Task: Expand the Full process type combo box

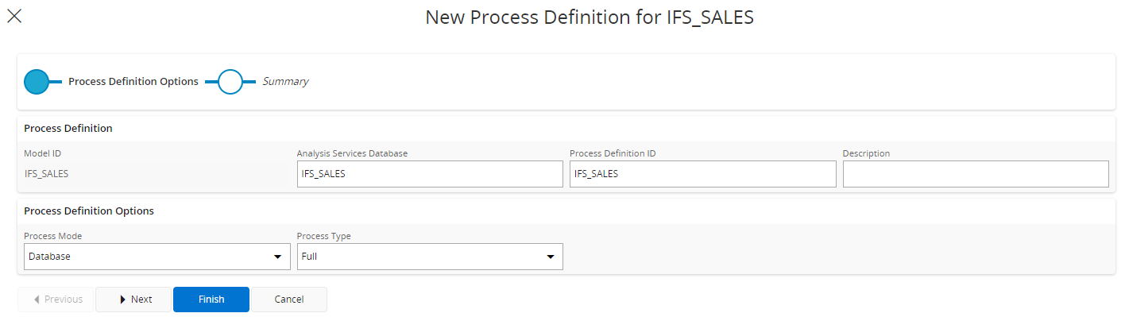Action: point(430,257)
